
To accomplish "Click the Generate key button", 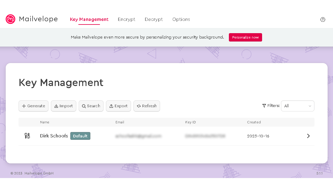I will (34, 106).
